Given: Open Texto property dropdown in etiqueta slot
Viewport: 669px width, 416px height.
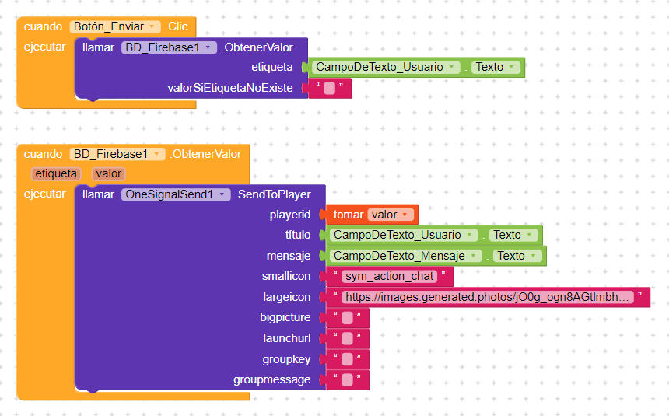Looking at the screenshot, I should point(496,67).
